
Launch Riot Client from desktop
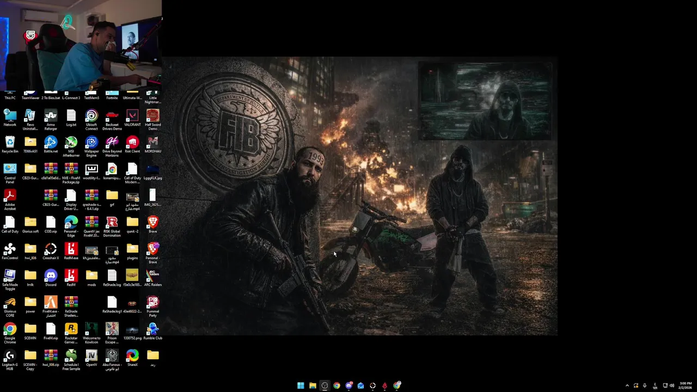(x=132, y=145)
